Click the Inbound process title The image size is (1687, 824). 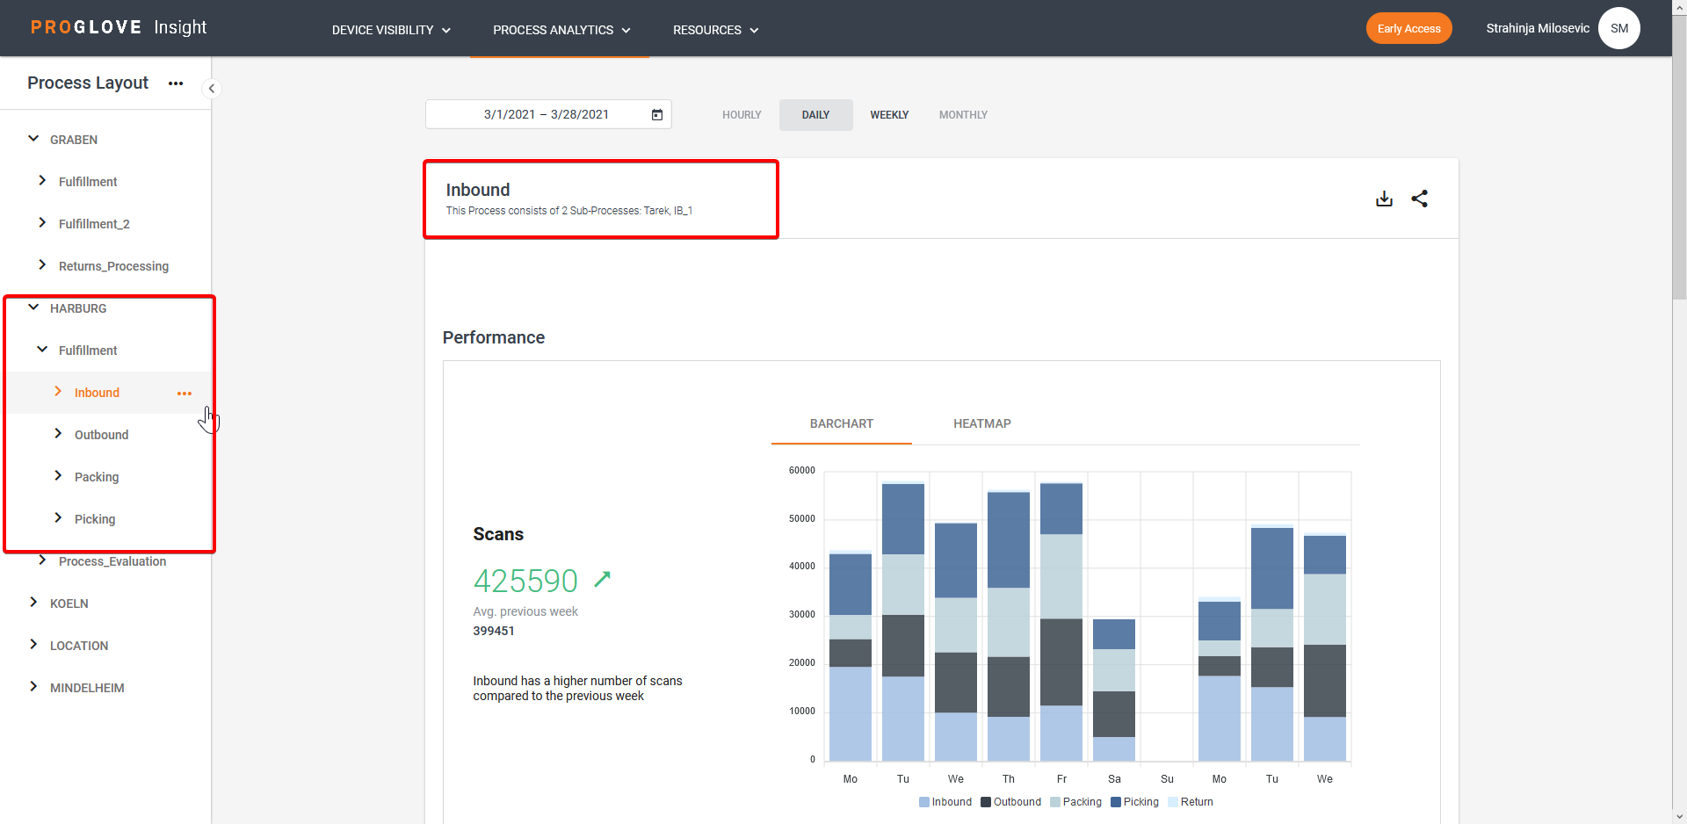pyautogui.click(x=477, y=190)
